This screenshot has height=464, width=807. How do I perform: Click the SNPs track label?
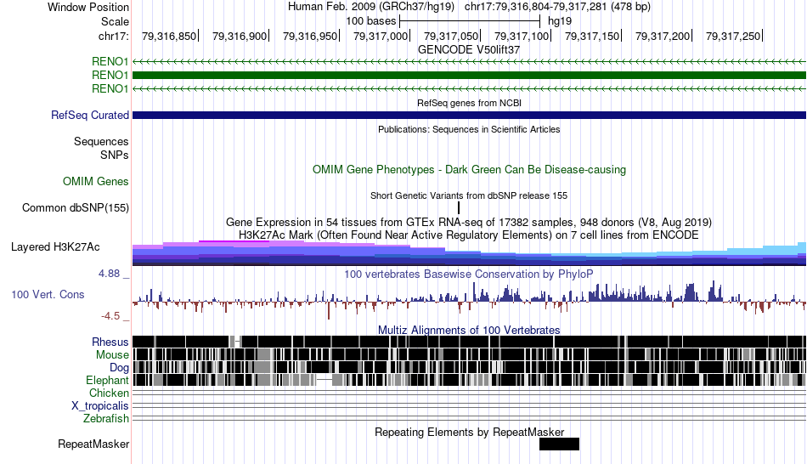[x=115, y=155]
